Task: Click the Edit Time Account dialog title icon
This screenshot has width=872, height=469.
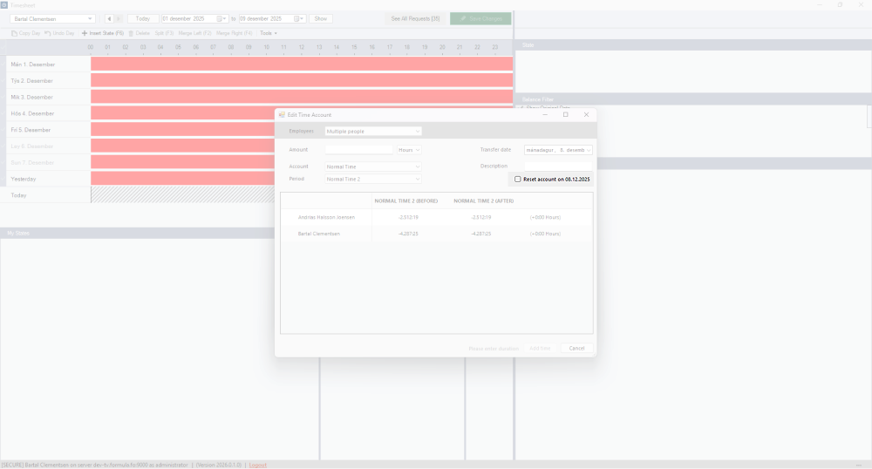Action: tap(282, 115)
